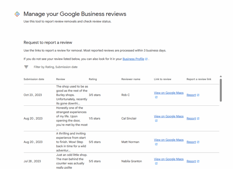The width and height of the screenshot is (233, 169).
Task: Open View on Google Maps for Matt Norman
Action: (169, 140)
